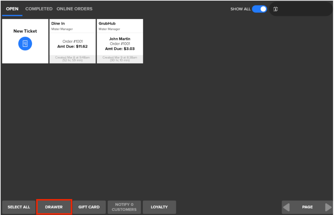Go to the previous page with the left arrow
This screenshot has width=334, height=215.
point(286,207)
